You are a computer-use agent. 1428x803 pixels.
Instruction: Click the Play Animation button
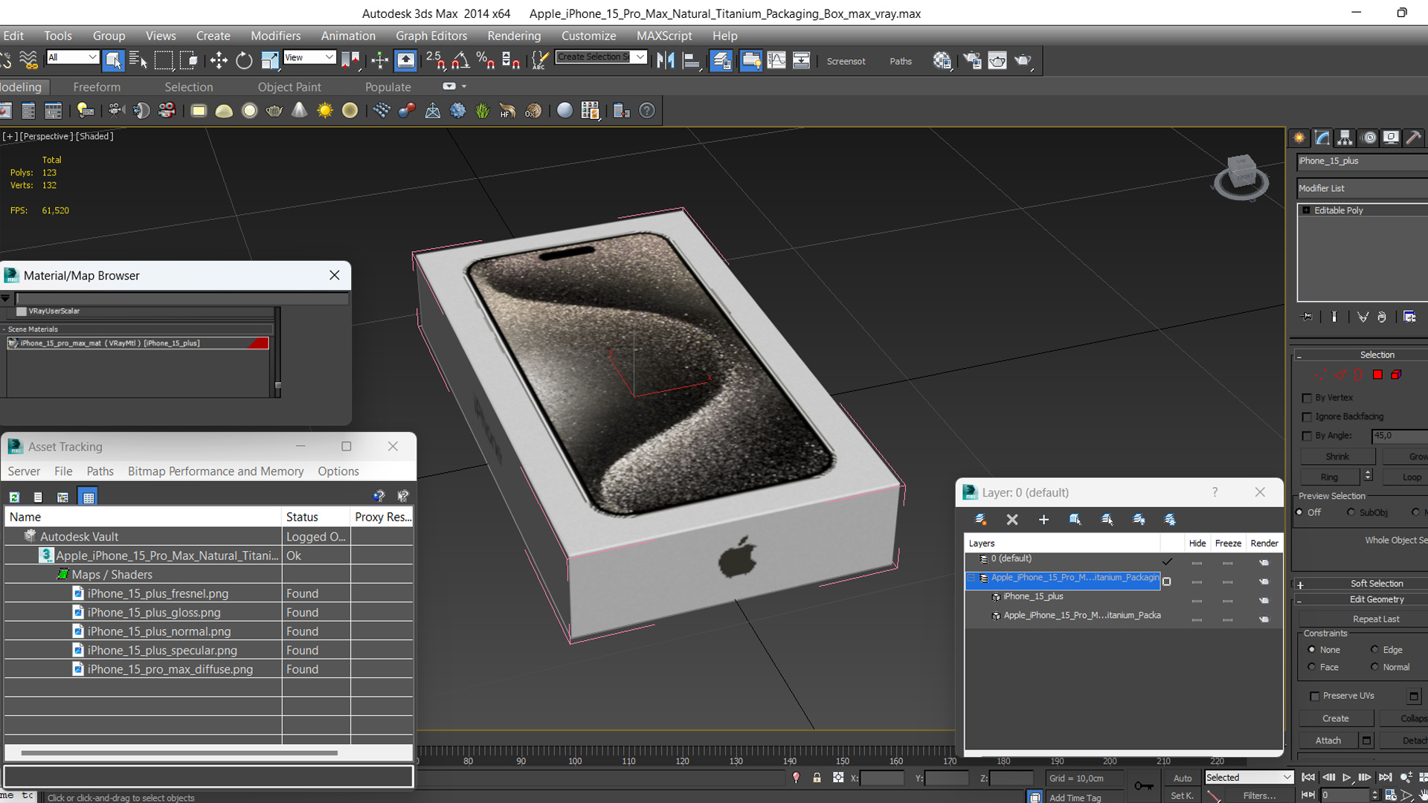click(x=1346, y=778)
